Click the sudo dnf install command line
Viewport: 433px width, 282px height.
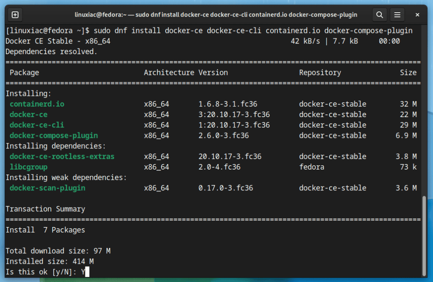(209, 30)
